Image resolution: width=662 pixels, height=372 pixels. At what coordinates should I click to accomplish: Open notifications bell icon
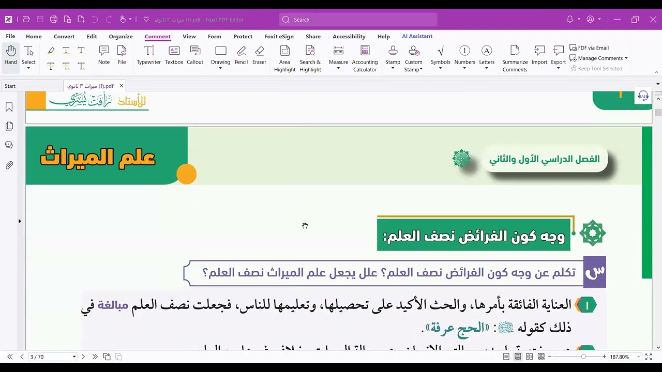pyautogui.click(x=570, y=20)
